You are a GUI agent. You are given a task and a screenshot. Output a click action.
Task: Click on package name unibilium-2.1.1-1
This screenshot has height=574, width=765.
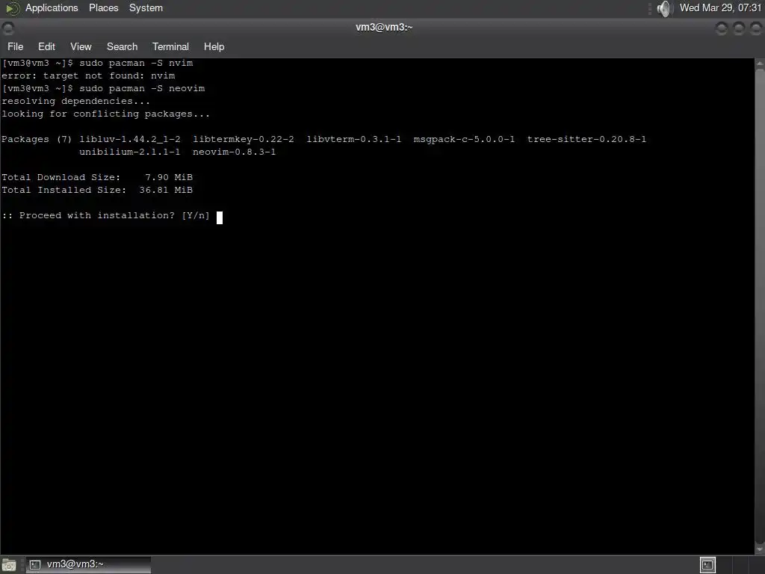point(130,152)
